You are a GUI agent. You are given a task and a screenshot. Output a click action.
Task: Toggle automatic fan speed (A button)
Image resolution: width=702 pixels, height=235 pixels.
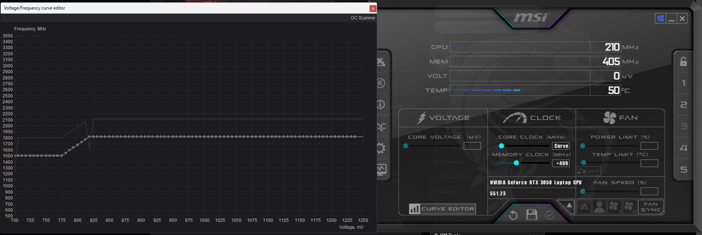click(584, 207)
